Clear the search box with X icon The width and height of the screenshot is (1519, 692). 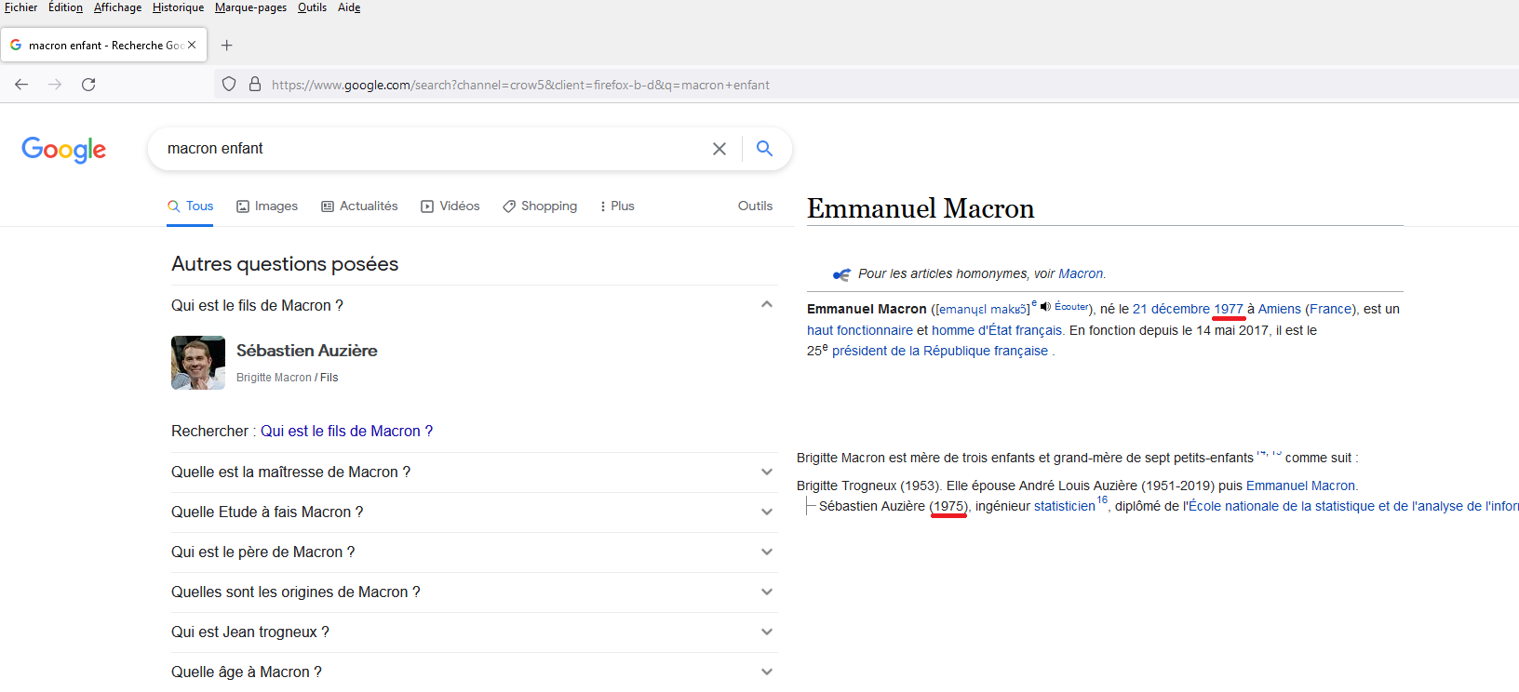[719, 149]
